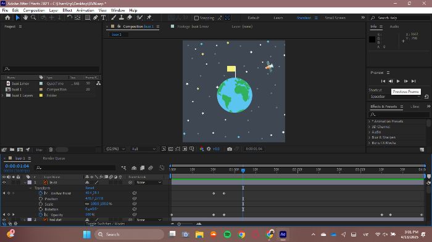Toggle the Rotation stopwatch
Viewport: 432px width, 242px height.
tap(41, 209)
